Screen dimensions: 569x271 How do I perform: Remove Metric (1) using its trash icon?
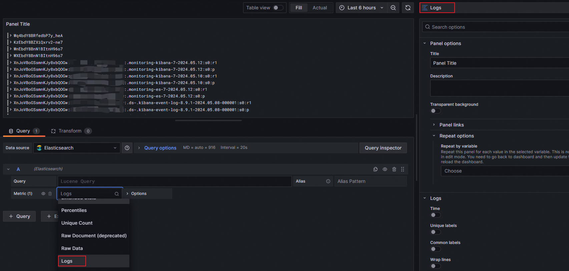click(50, 194)
